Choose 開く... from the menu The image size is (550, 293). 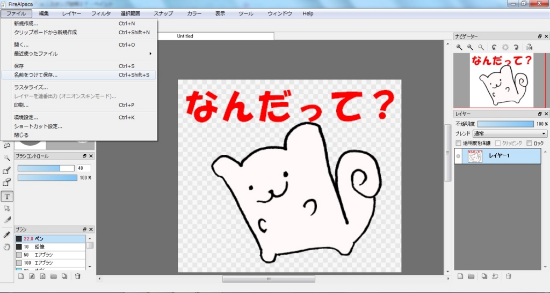[78, 45]
